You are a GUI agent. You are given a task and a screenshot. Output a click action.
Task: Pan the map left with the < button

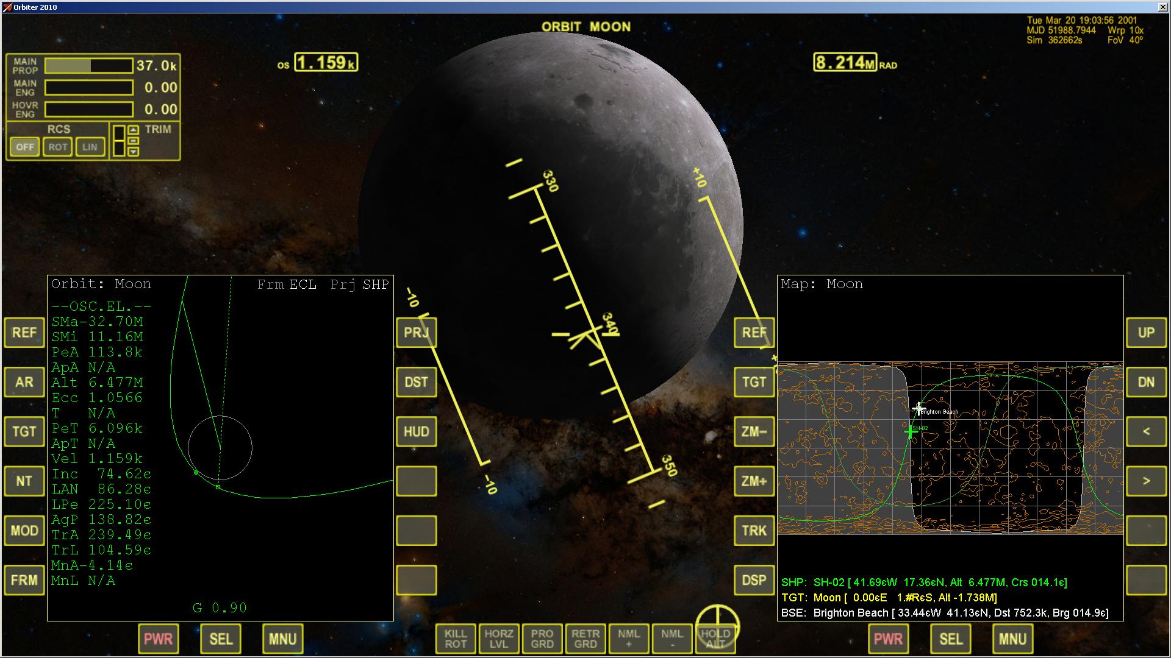coord(1146,431)
